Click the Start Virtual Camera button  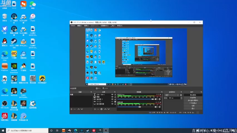193,100
